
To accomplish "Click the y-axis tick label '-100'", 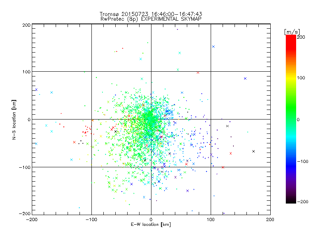I will pyautogui.click(x=25, y=167).
